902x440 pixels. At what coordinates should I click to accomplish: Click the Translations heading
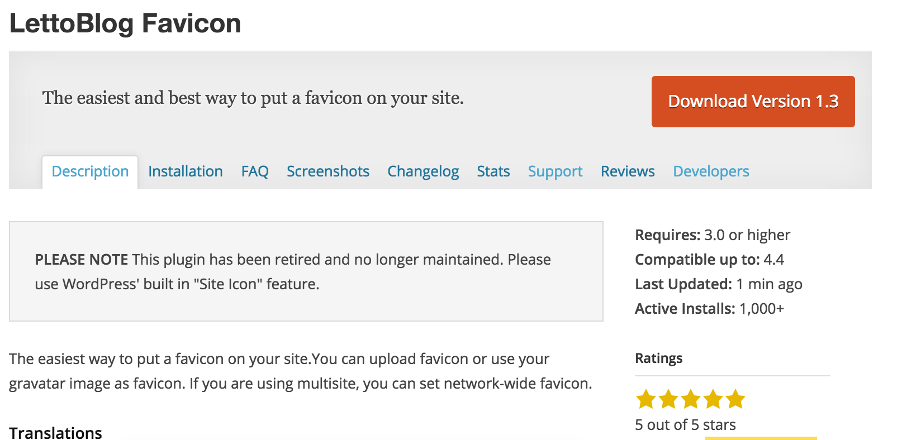pos(56,433)
